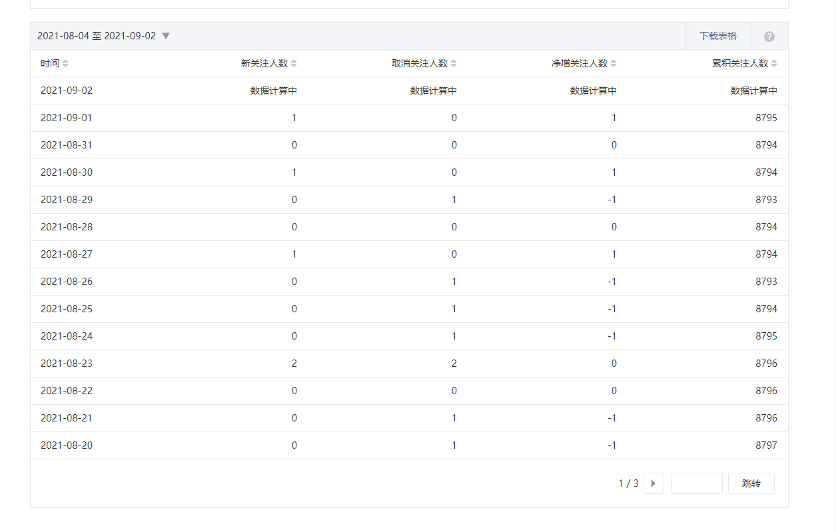The width and height of the screenshot is (836, 532).
Task: Select the 2021-08-23 table row
Action: point(408,364)
